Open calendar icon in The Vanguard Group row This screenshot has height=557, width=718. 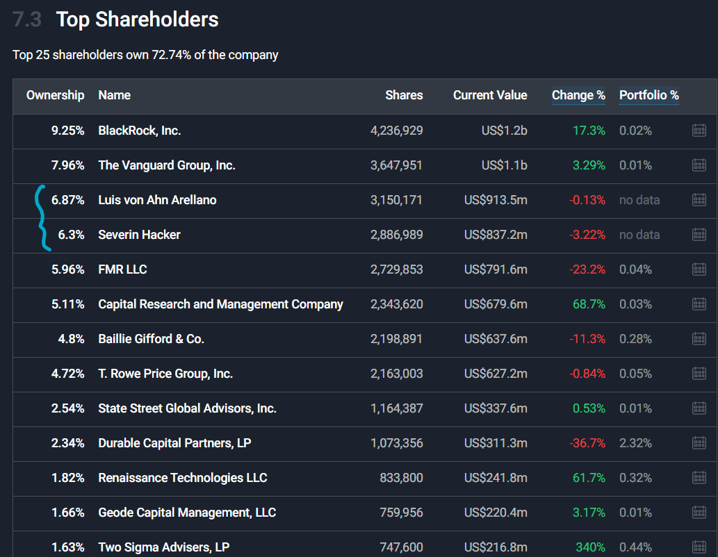tap(699, 165)
